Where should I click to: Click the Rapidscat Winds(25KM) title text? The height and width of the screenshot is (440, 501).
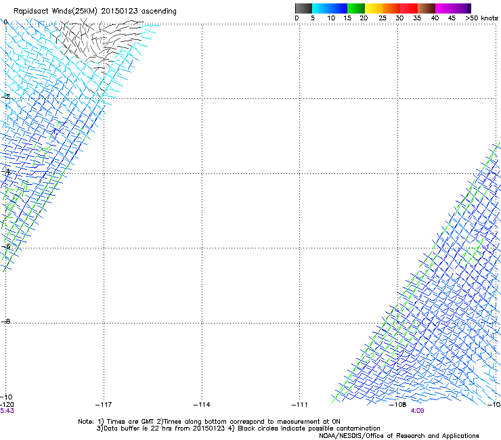95,12
